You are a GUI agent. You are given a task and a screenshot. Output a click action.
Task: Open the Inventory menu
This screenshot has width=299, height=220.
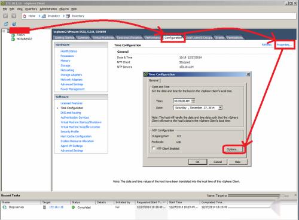[x=31, y=9]
